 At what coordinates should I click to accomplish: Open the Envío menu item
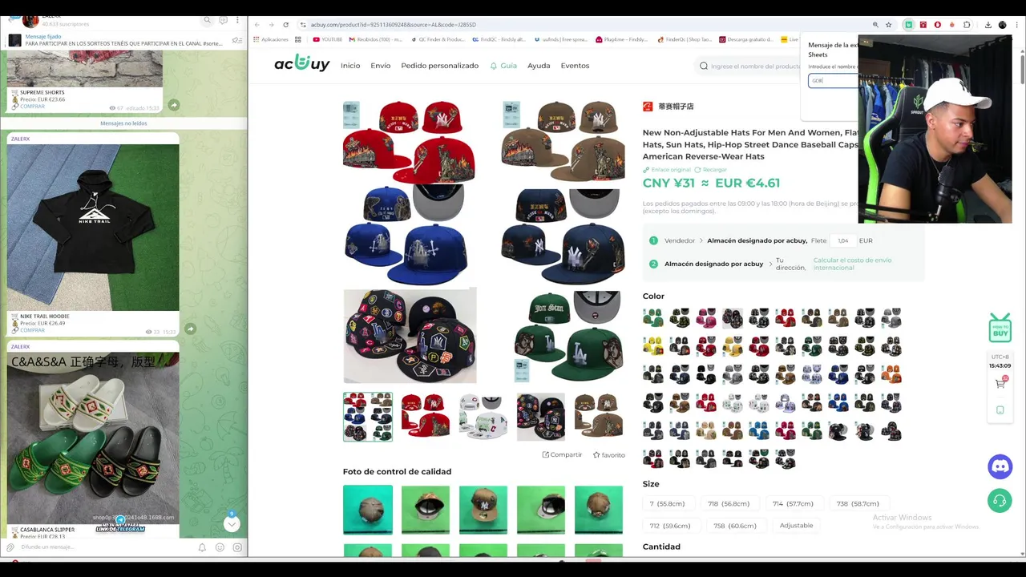[381, 66]
